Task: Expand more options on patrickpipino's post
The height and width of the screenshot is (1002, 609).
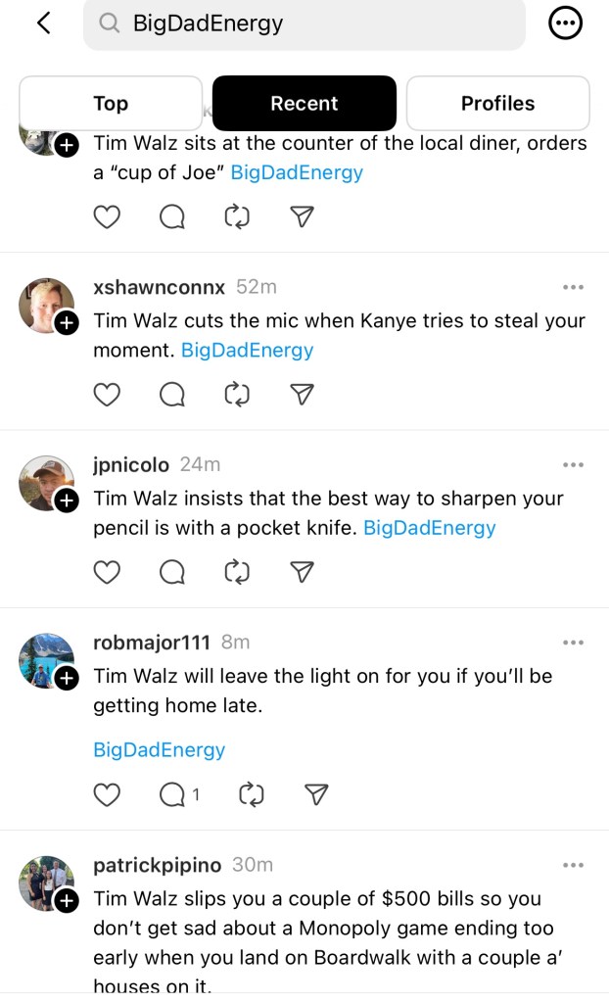Action: pos(573,865)
